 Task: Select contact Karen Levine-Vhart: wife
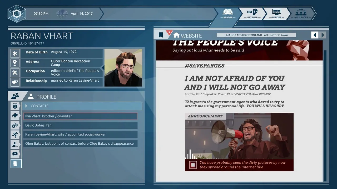80,134
